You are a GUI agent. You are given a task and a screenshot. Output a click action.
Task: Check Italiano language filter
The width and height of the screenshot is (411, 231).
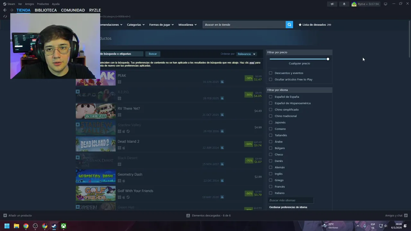coord(271,193)
